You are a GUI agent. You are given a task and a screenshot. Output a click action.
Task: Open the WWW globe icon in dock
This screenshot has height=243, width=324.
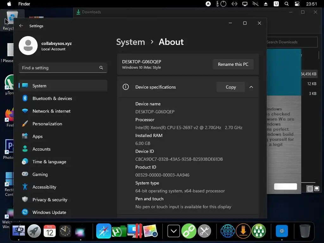pyautogui.click(x=228, y=231)
